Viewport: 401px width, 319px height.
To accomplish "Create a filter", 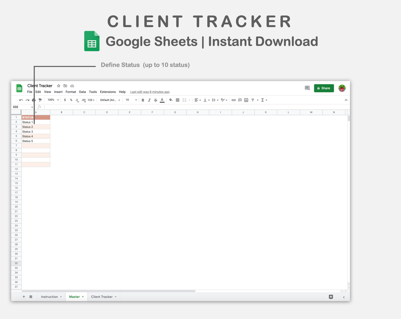I will (x=253, y=100).
